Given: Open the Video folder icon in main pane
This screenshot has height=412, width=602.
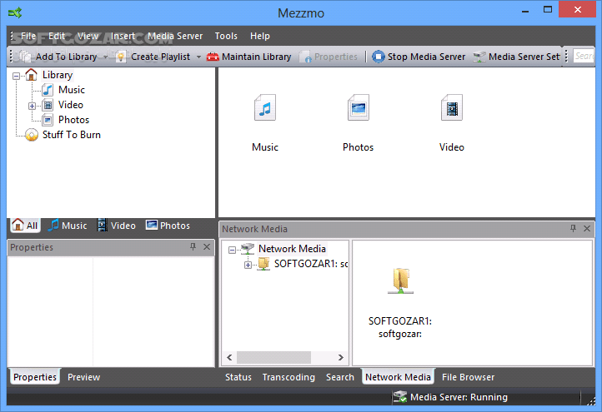Looking at the screenshot, I should point(451,109).
